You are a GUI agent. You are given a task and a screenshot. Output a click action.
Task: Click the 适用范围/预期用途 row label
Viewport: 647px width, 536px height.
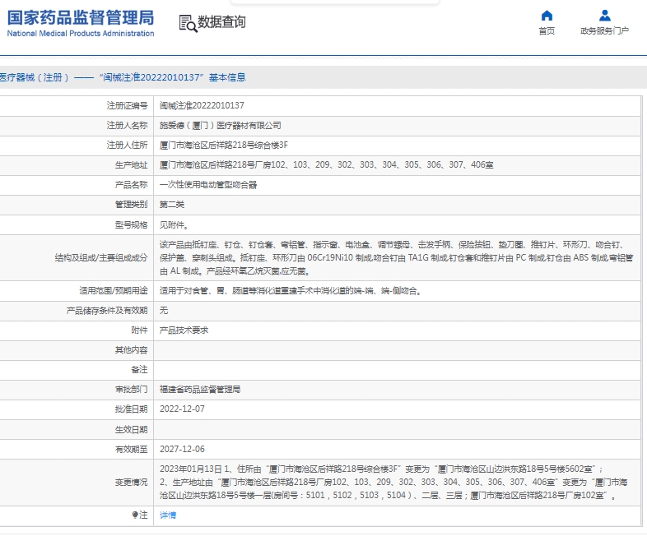tap(114, 291)
